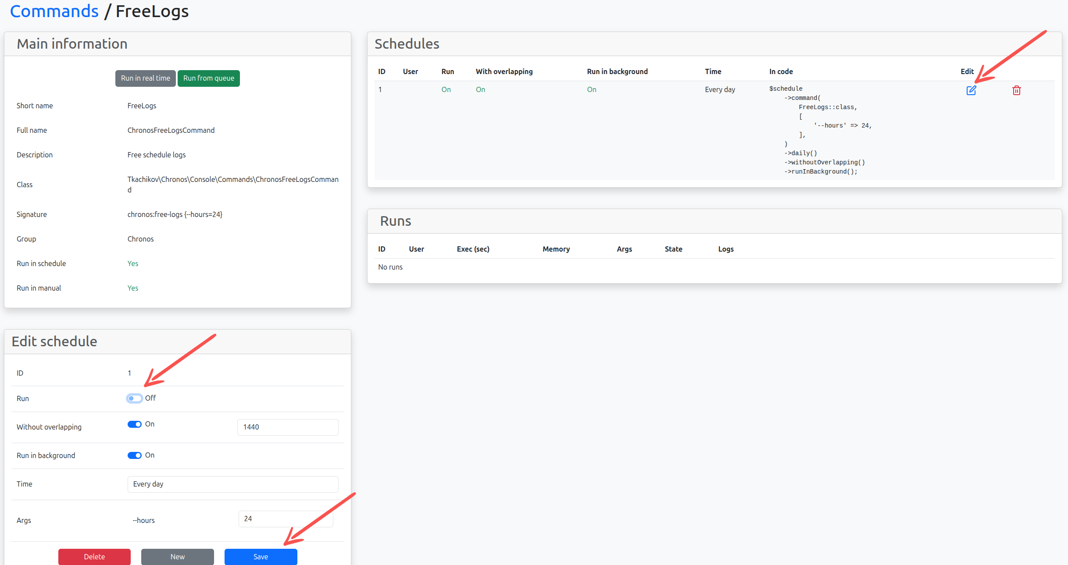The width and height of the screenshot is (1068, 565).
Task: Click the red trash icon in Schedules
Action: click(1016, 90)
